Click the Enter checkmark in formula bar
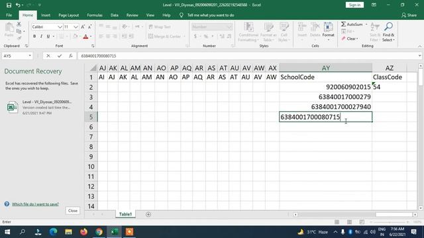This screenshot has height=238, width=424. tap(60, 56)
